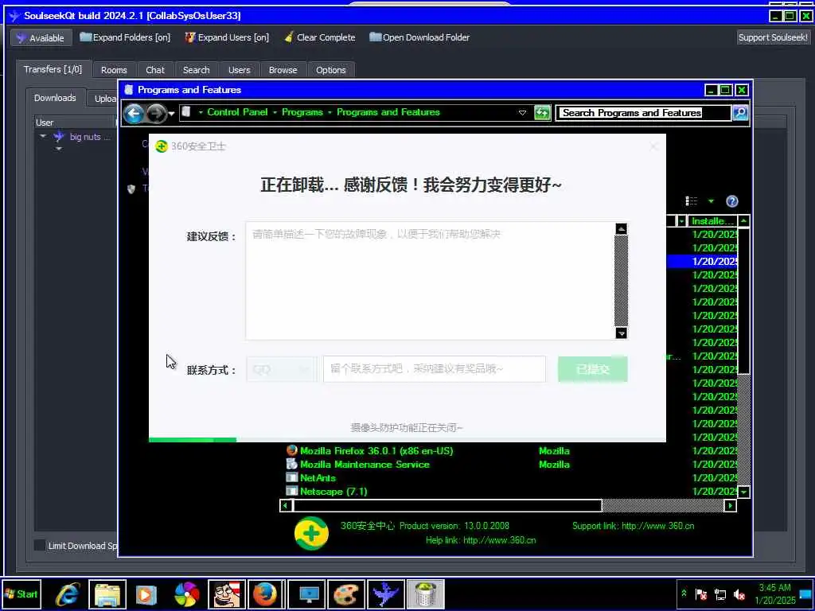Click Programs in the address breadcrumb
This screenshot has width=815, height=611.
302,112
